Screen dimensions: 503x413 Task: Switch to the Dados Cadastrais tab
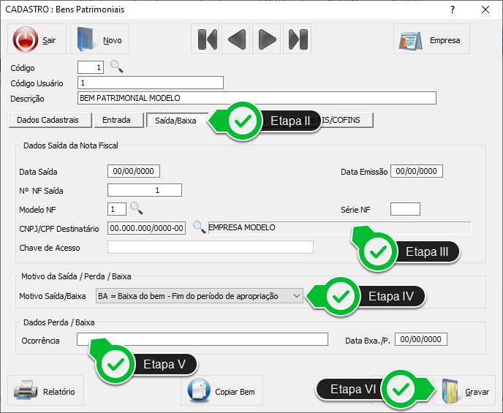tap(50, 119)
